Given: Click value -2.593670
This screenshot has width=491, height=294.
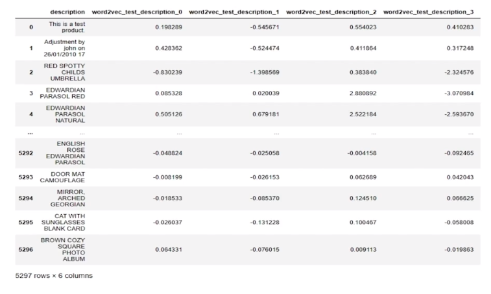Looking at the screenshot, I should [459, 114].
